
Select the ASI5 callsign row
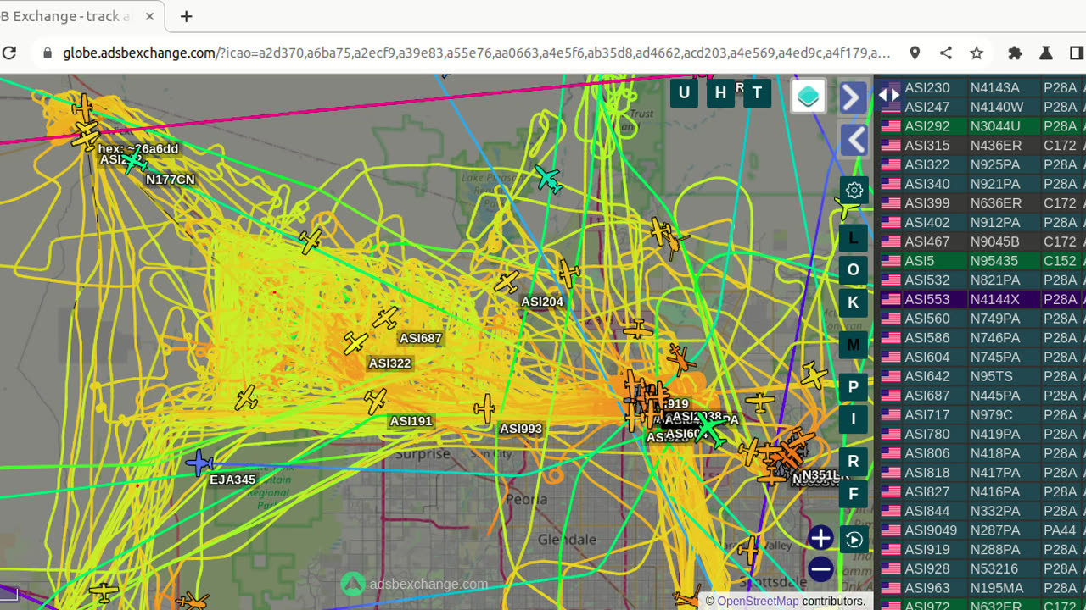pyautogui.click(x=919, y=261)
